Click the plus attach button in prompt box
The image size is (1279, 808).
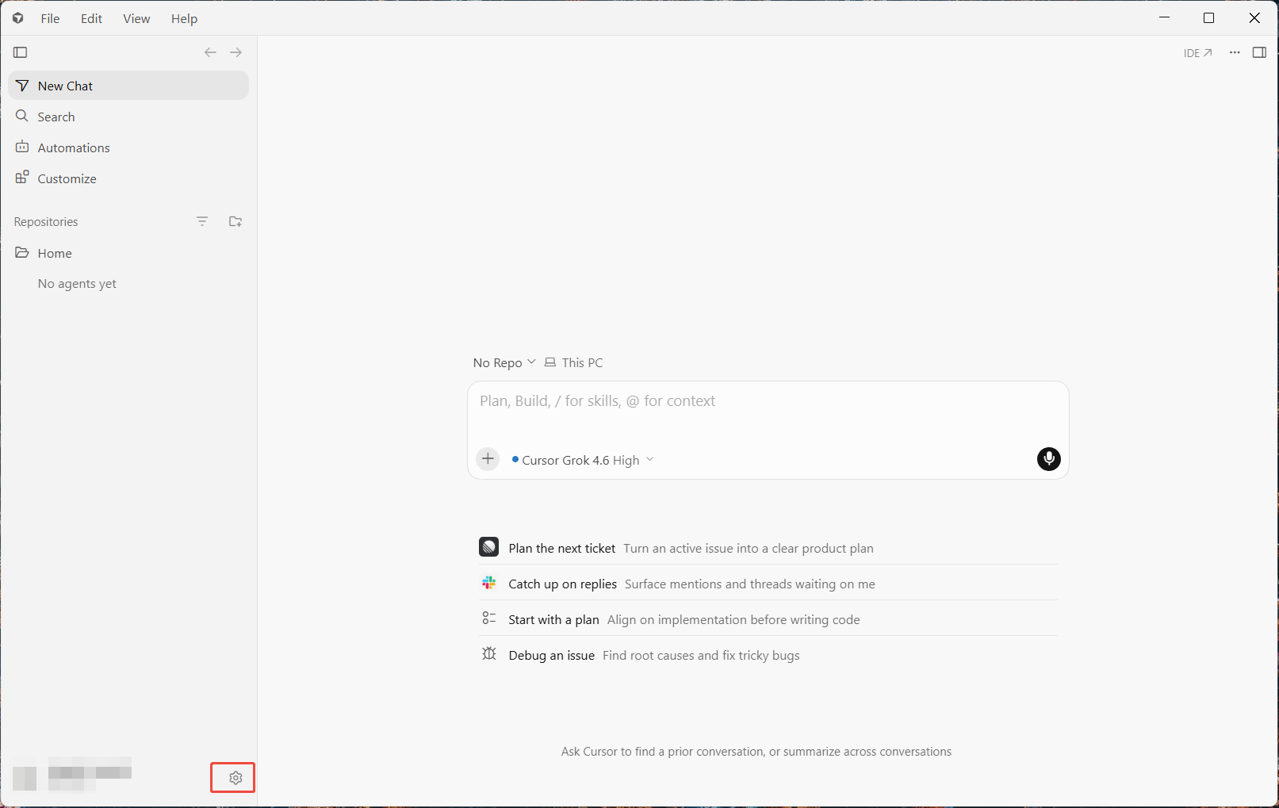click(x=488, y=459)
